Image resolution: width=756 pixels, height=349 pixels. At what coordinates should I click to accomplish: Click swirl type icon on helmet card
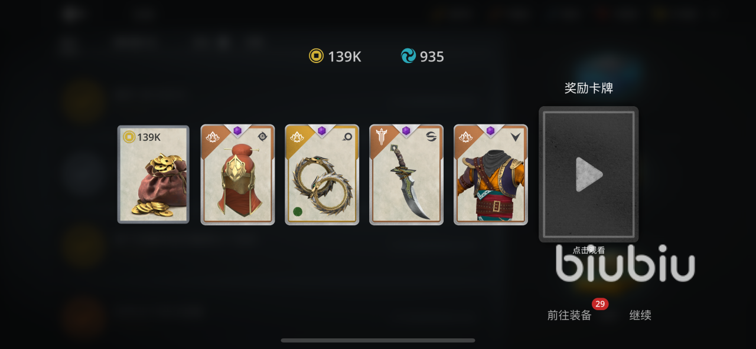click(x=263, y=136)
